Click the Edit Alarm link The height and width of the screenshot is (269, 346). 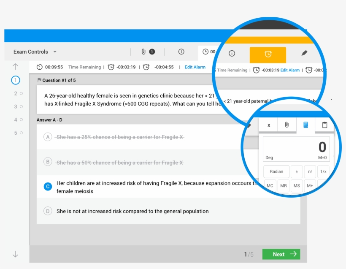pyautogui.click(x=195, y=67)
